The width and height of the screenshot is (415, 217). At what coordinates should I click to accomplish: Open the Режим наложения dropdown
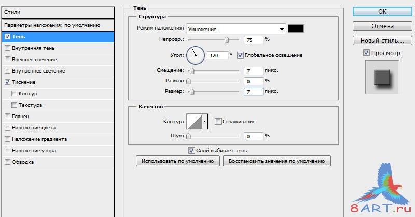pyautogui.click(x=236, y=29)
